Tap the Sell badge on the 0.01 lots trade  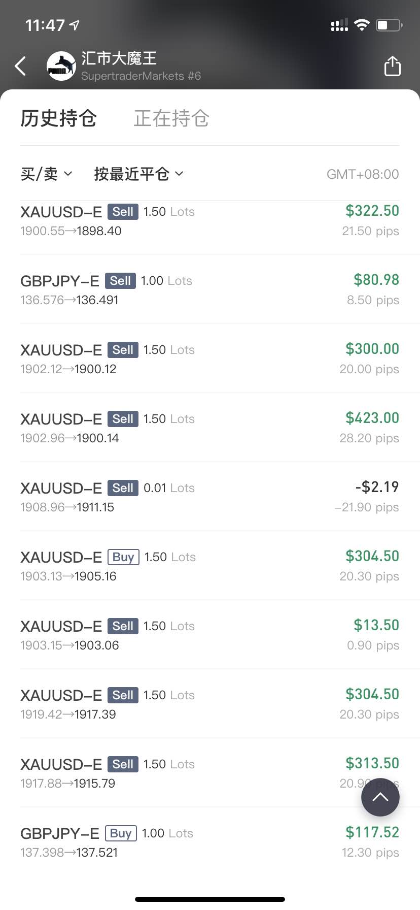point(123,488)
